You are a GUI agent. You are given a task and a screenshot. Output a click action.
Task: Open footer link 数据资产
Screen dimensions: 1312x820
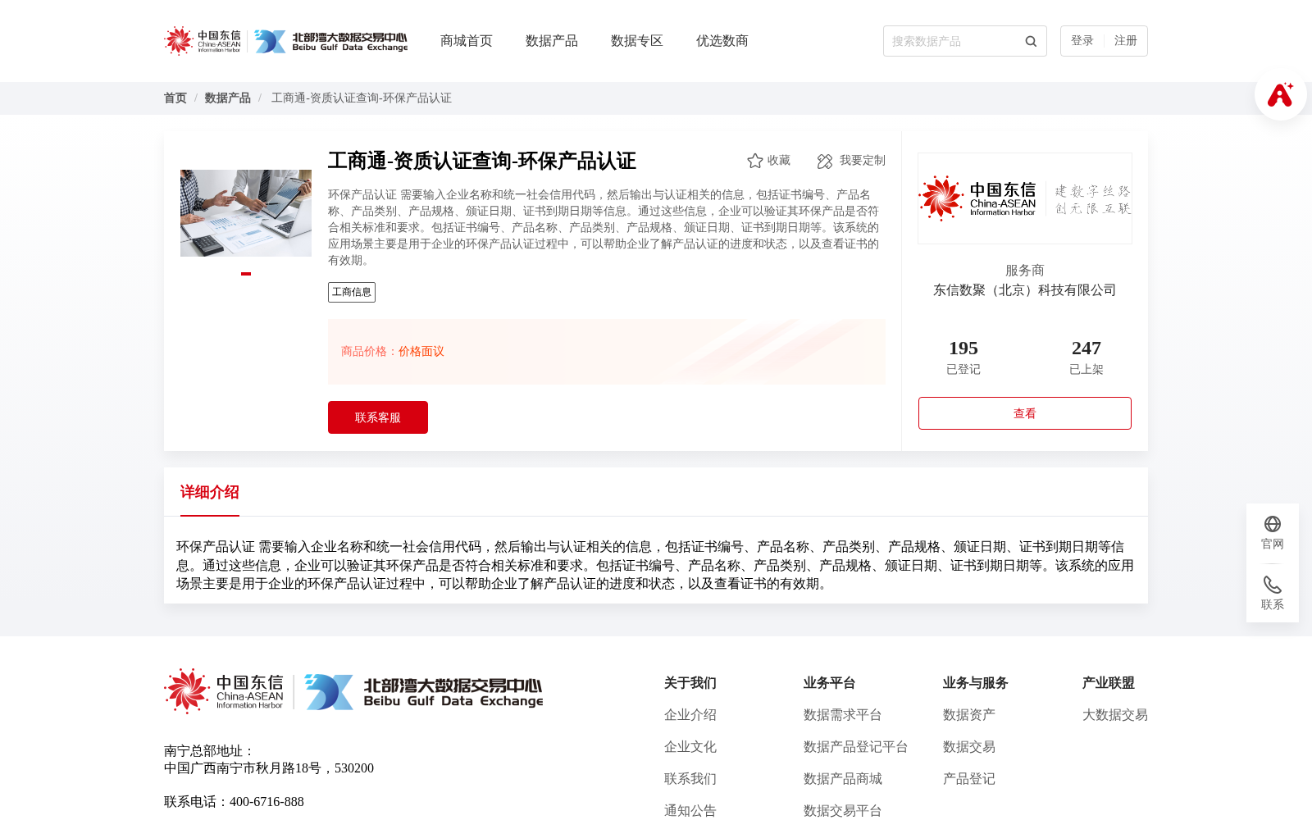969,715
